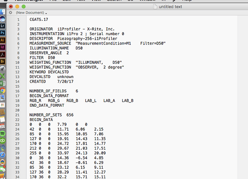Image resolution: width=248 pixels, height=179 pixels.
Task: Open Launchpad rocket icon in dock
Action: (3, 69)
